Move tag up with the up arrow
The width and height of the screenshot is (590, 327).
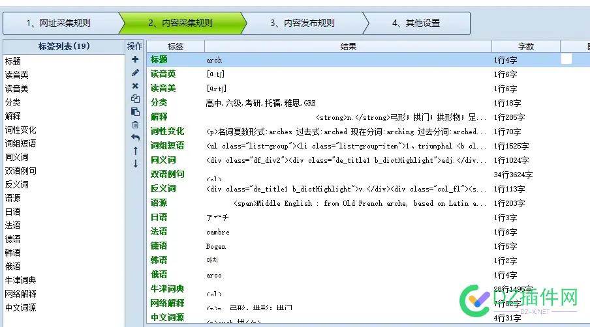coord(136,151)
